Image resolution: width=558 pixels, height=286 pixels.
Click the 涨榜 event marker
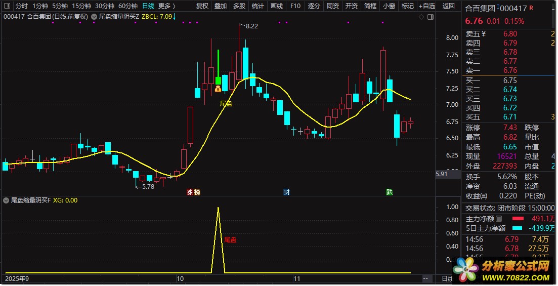point(194,192)
